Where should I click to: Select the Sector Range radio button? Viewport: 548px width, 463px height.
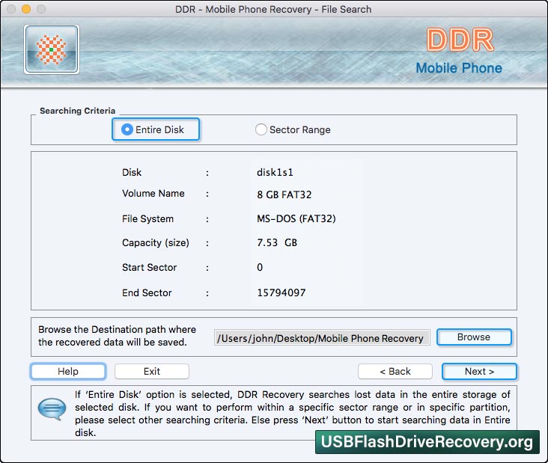tap(261, 129)
